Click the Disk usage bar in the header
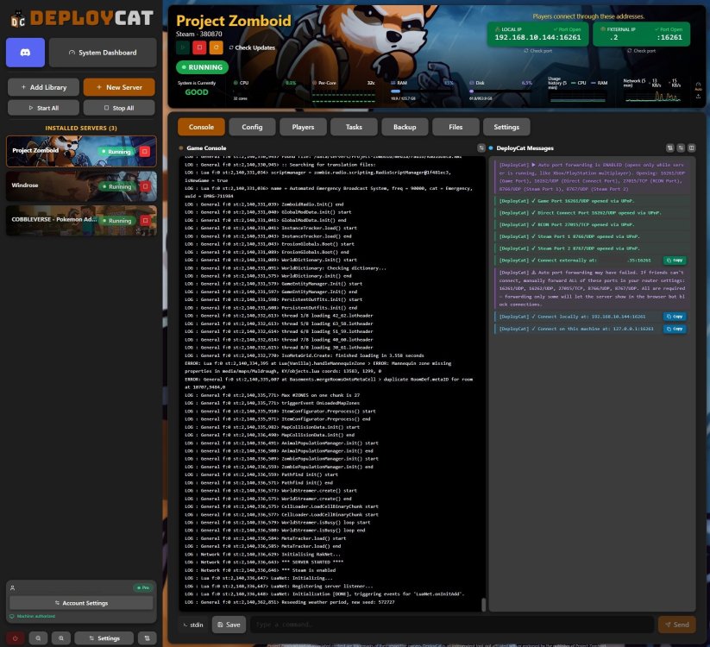Screen dimensions: 710x647 (x=500, y=91)
